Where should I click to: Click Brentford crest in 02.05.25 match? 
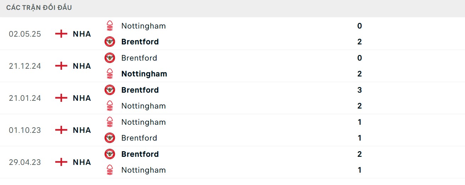[x=110, y=42]
